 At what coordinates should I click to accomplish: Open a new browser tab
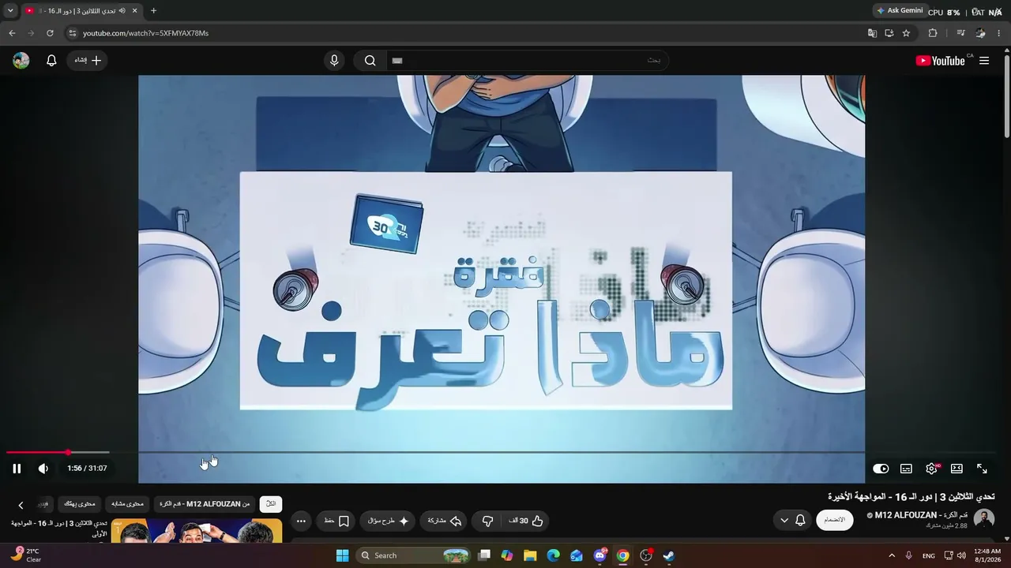[x=153, y=11]
